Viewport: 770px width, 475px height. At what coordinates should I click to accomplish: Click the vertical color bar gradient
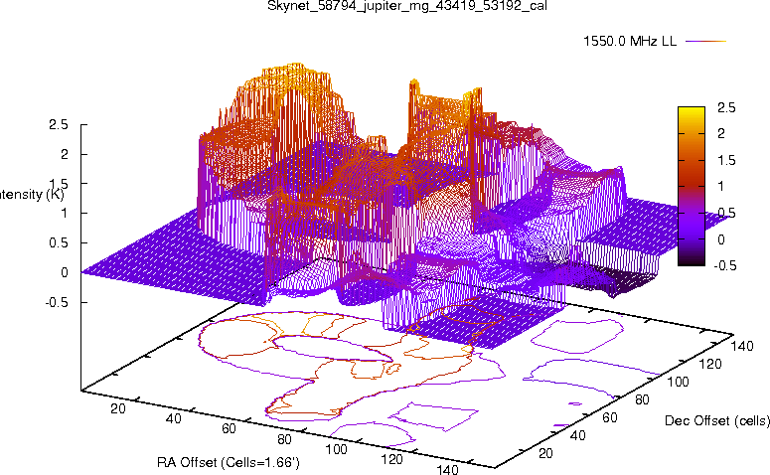[692, 186]
